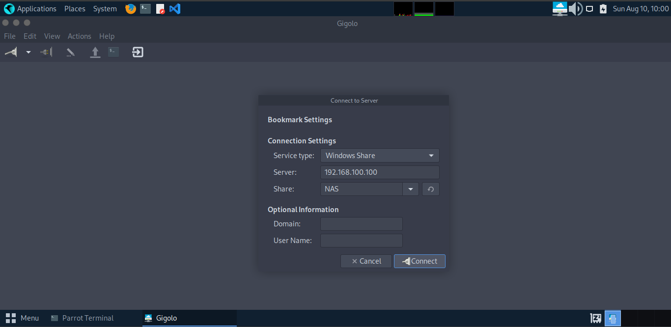Click the User Name field
The width and height of the screenshot is (671, 327).
(361, 240)
